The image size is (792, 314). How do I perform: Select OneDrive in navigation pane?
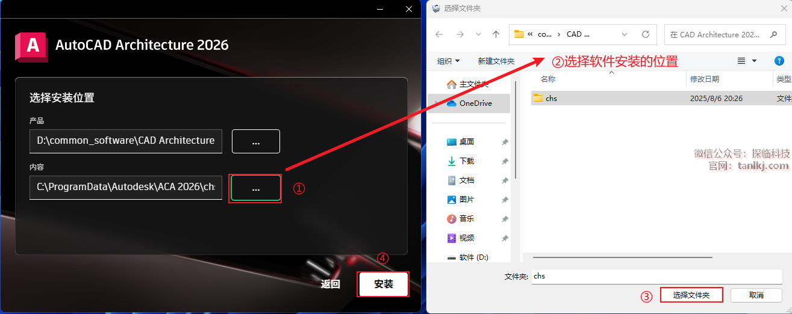pyautogui.click(x=469, y=103)
